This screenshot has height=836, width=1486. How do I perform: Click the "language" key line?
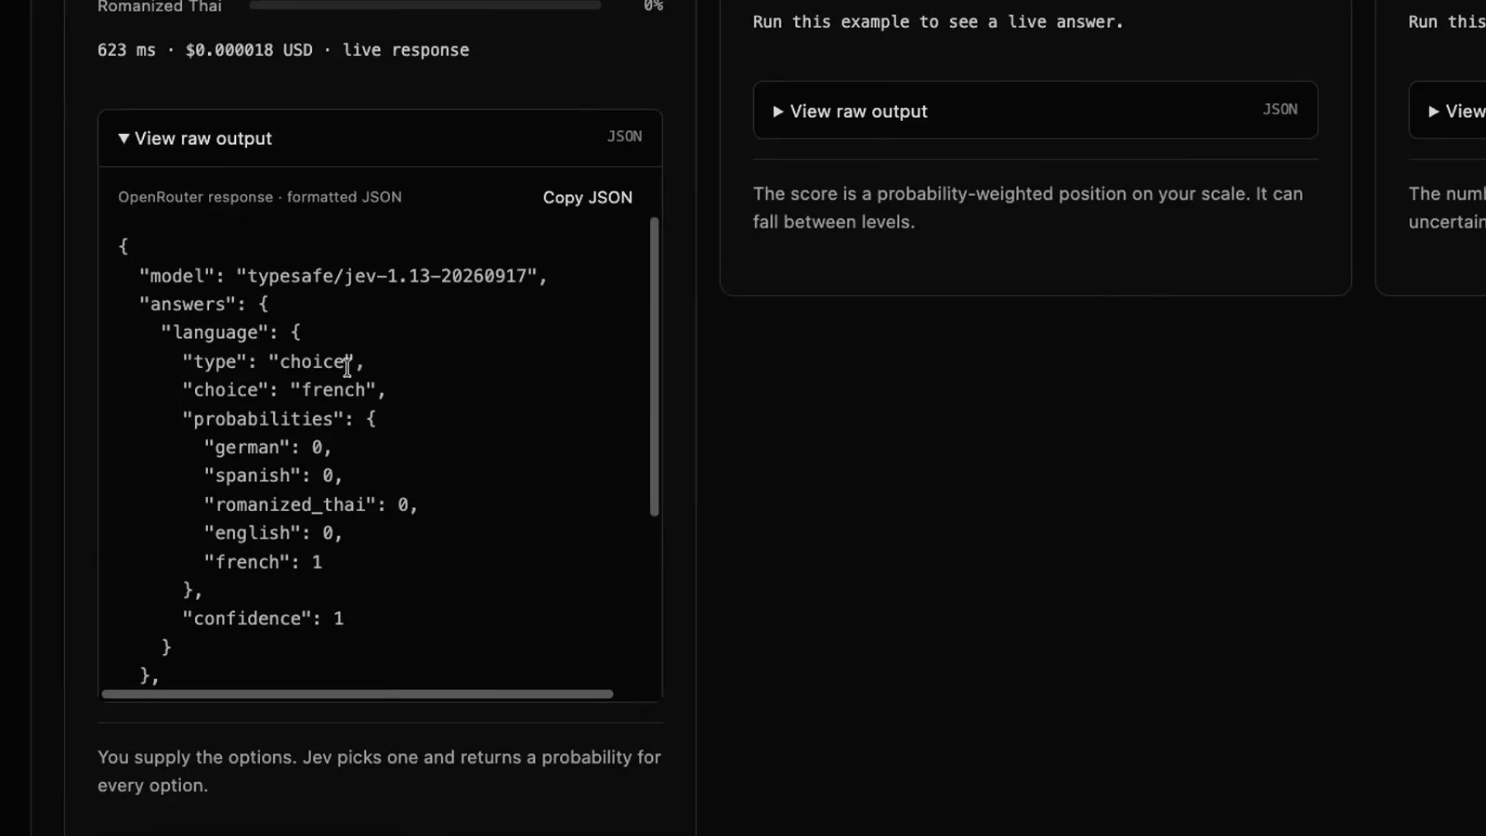click(x=230, y=333)
